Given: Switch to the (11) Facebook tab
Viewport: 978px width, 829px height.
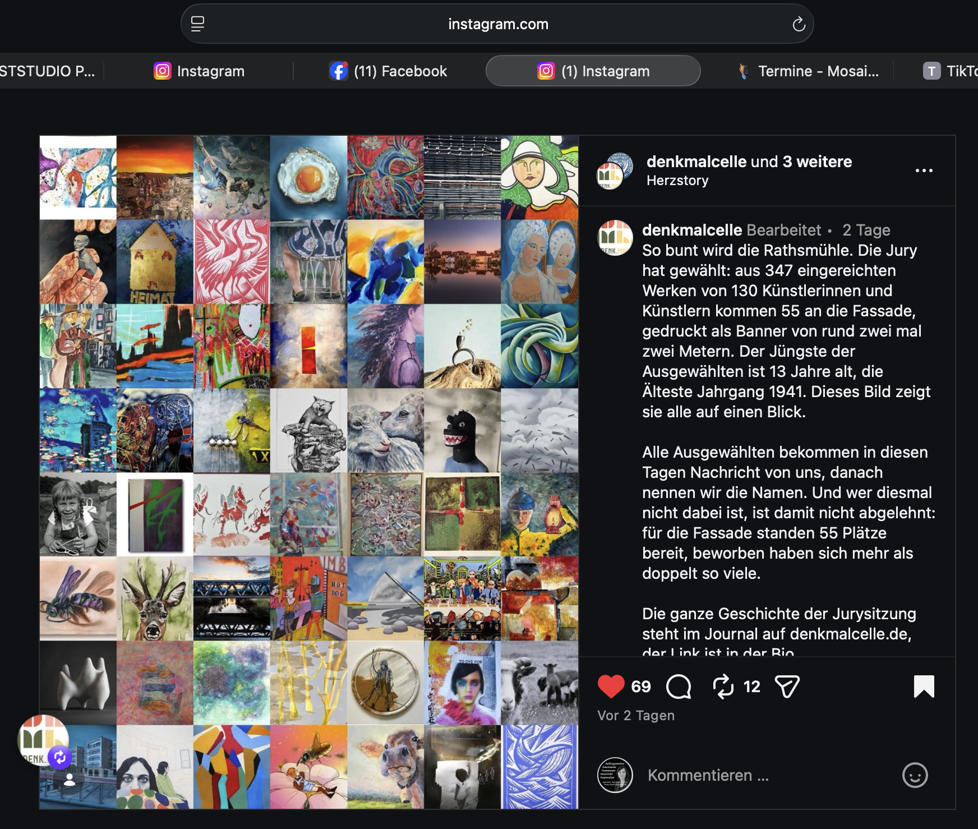Looking at the screenshot, I should (389, 71).
